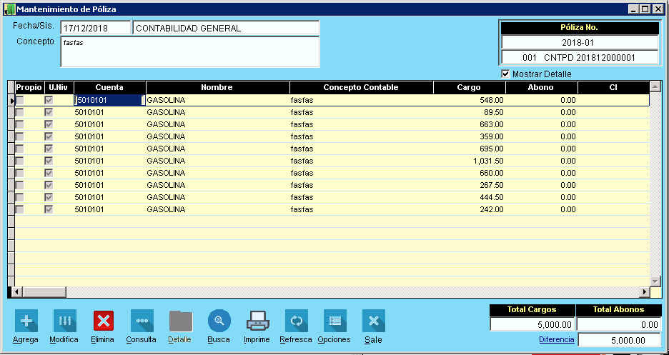Open the Opciones list icon
This screenshot has width=669, height=355.
pos(334,321)
